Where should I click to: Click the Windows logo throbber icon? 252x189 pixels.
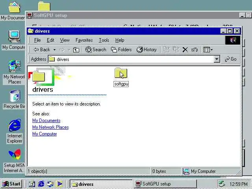(233, 40)
